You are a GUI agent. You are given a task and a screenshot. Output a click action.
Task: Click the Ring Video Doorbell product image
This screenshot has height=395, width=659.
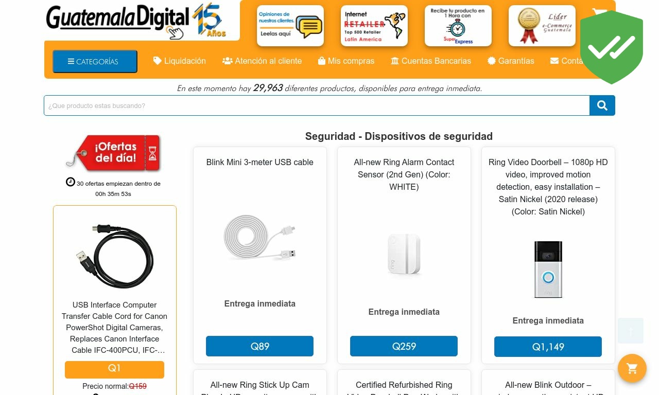pos(548,270)
